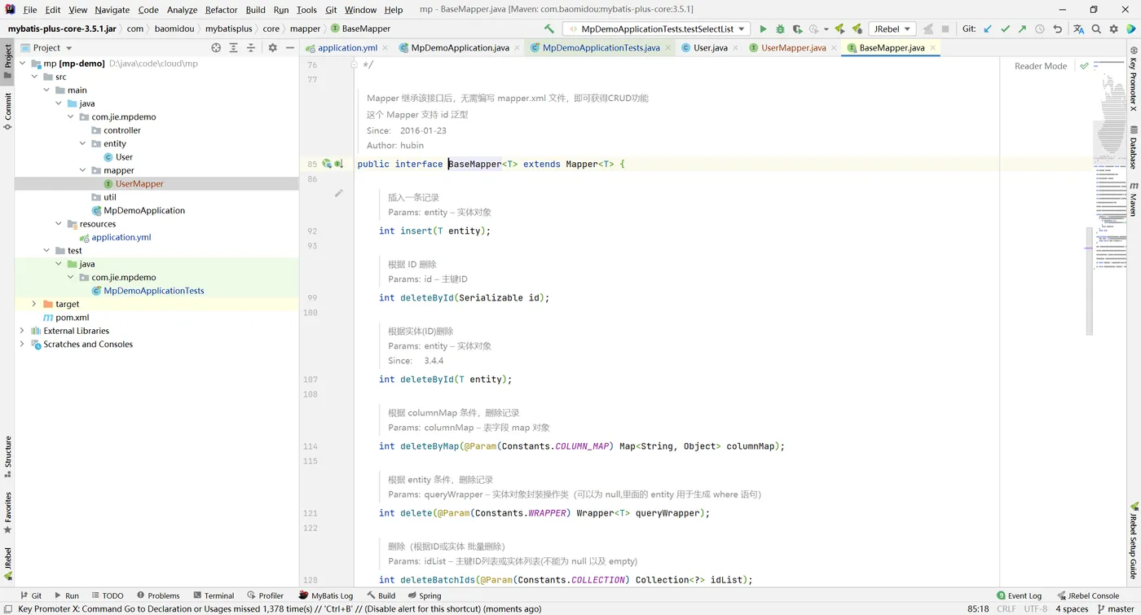Click UTF-8 encoding in status bar

click(1035, 608)
